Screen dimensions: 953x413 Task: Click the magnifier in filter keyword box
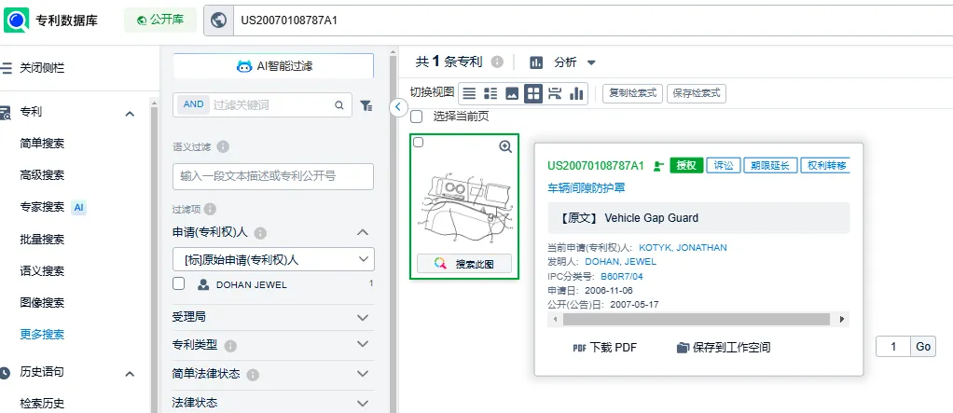(339, 105)
